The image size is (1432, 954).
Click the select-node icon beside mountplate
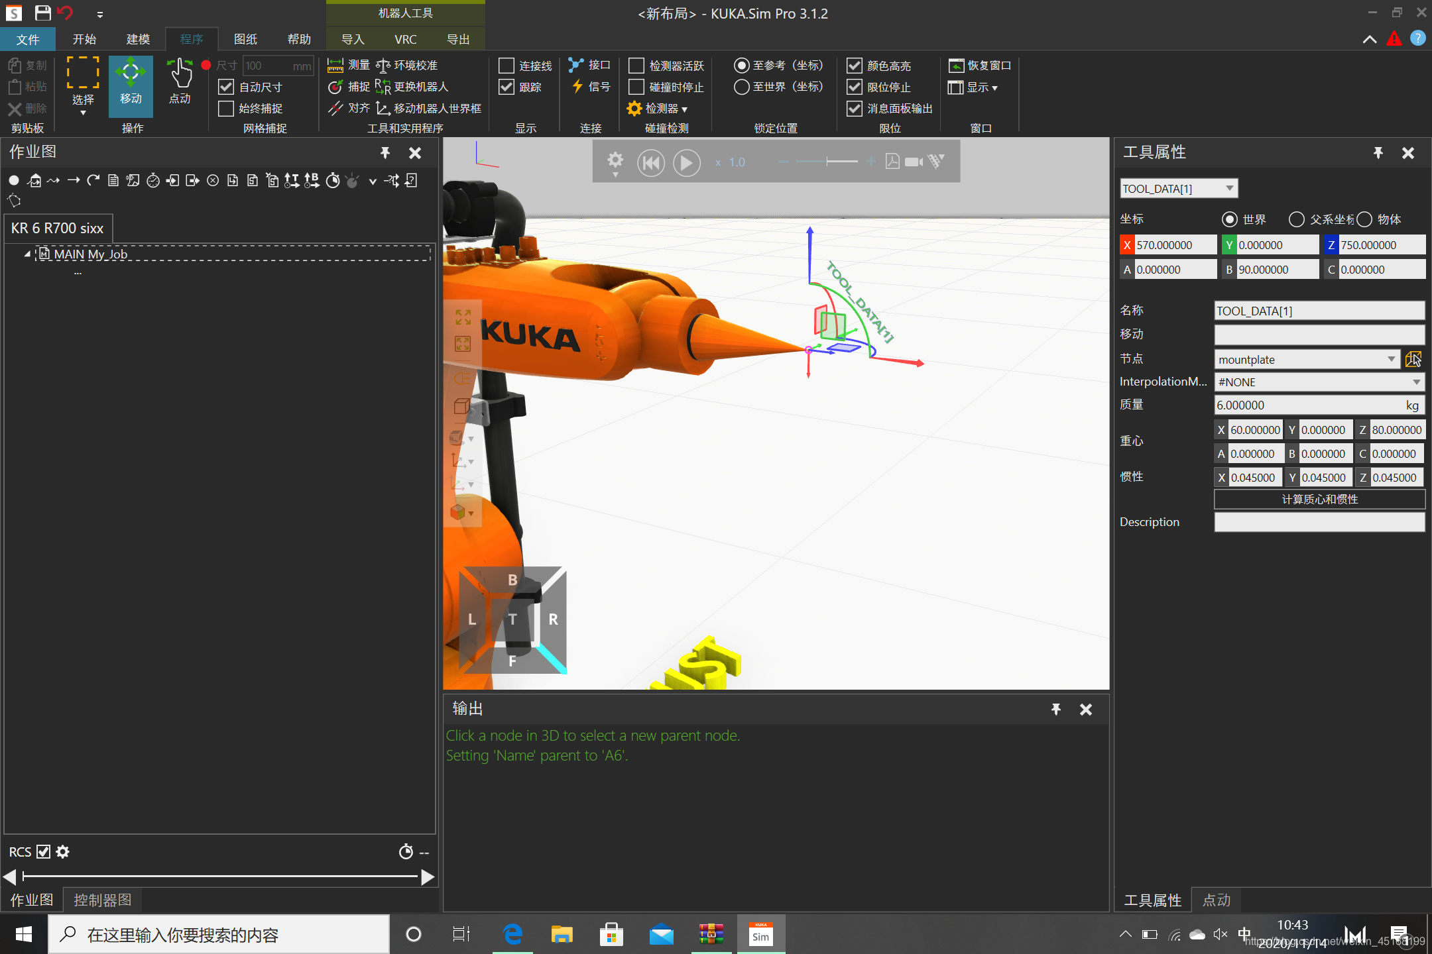pos(1413,359)
